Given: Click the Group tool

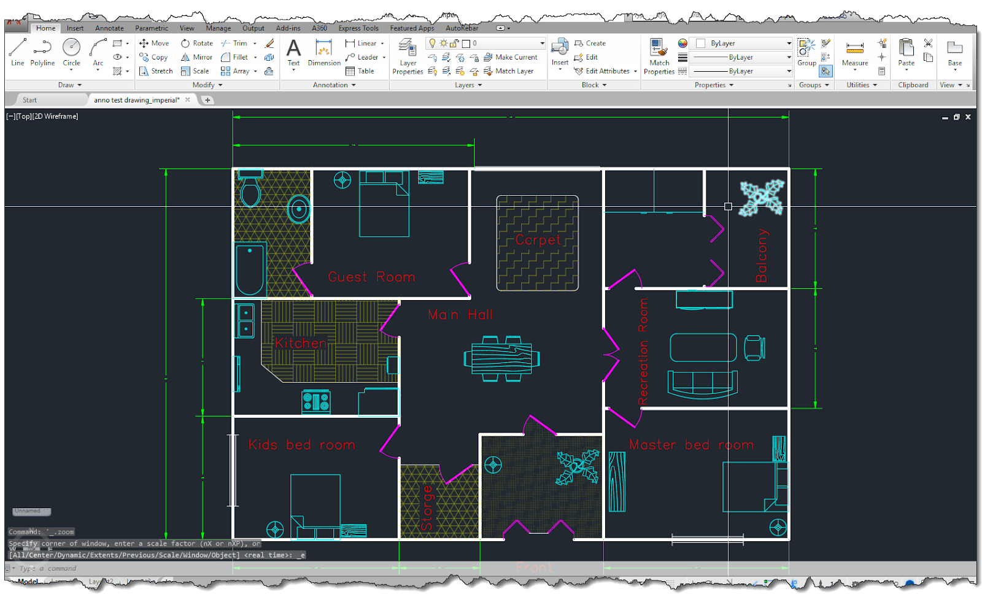Looking at the screenshot, I should click(806, 52).
